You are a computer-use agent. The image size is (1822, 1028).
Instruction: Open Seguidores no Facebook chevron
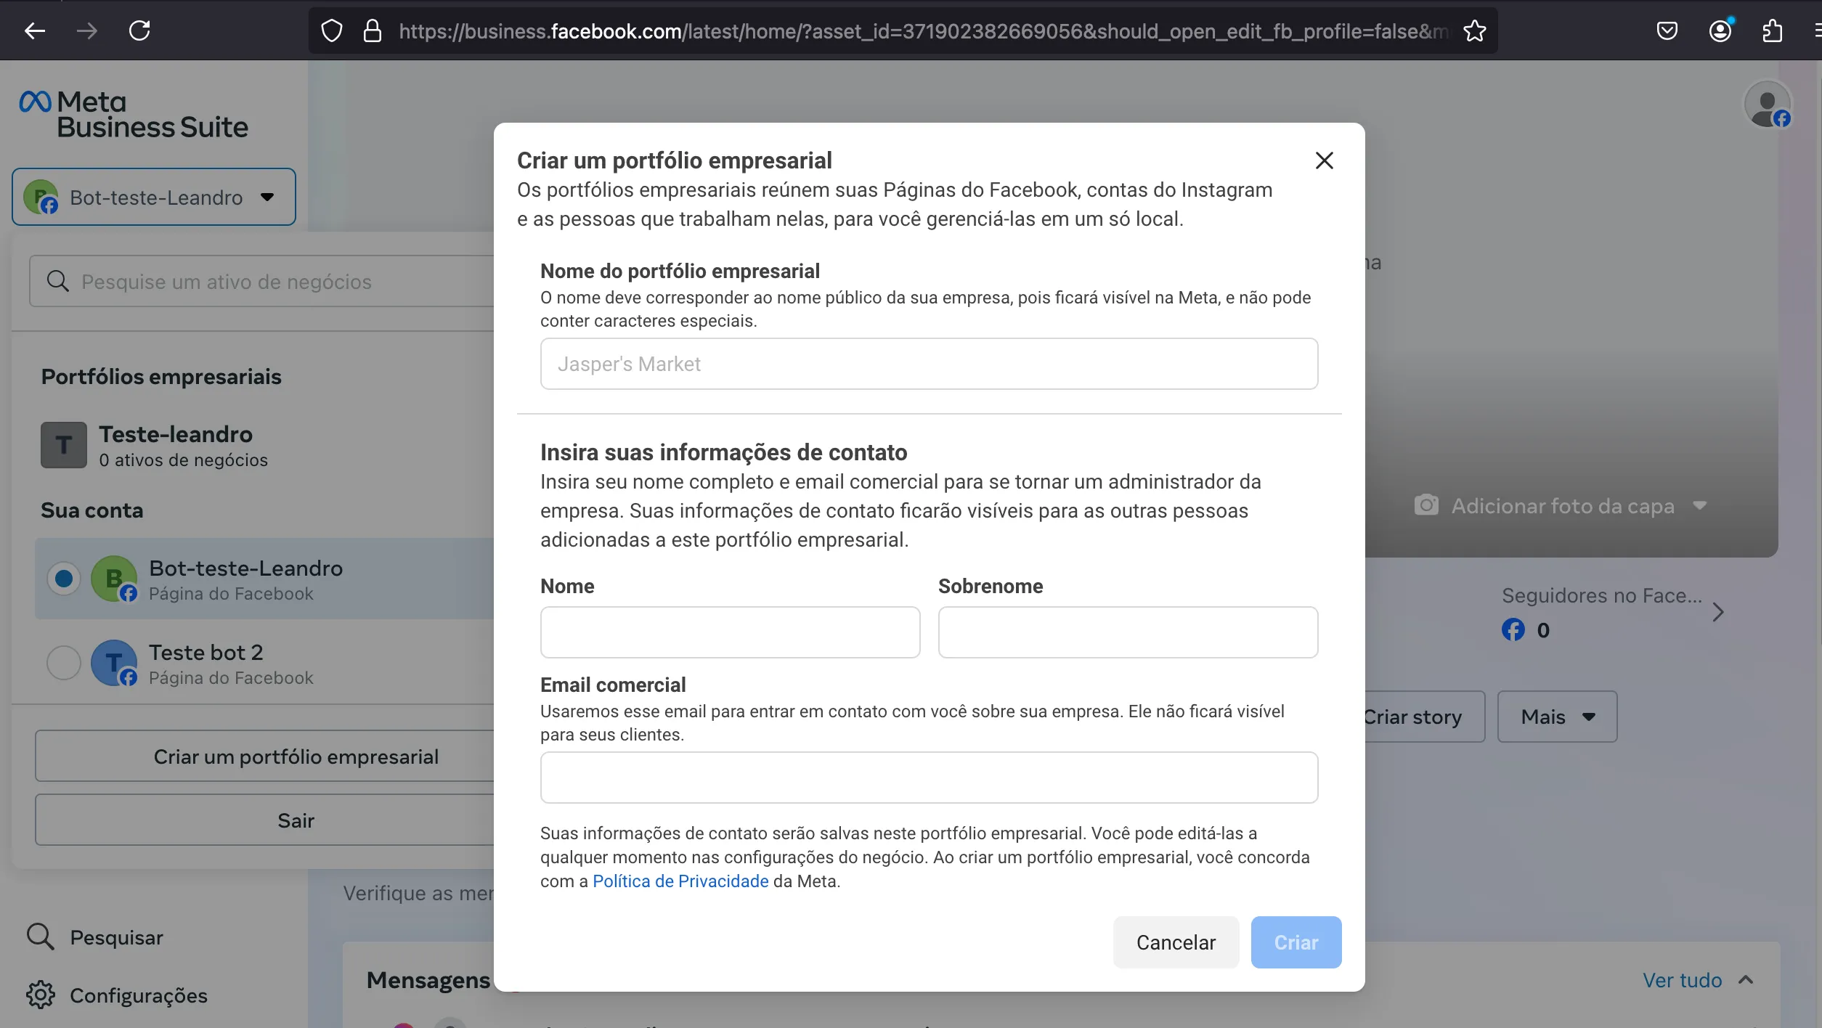[x=1717, y=612]
